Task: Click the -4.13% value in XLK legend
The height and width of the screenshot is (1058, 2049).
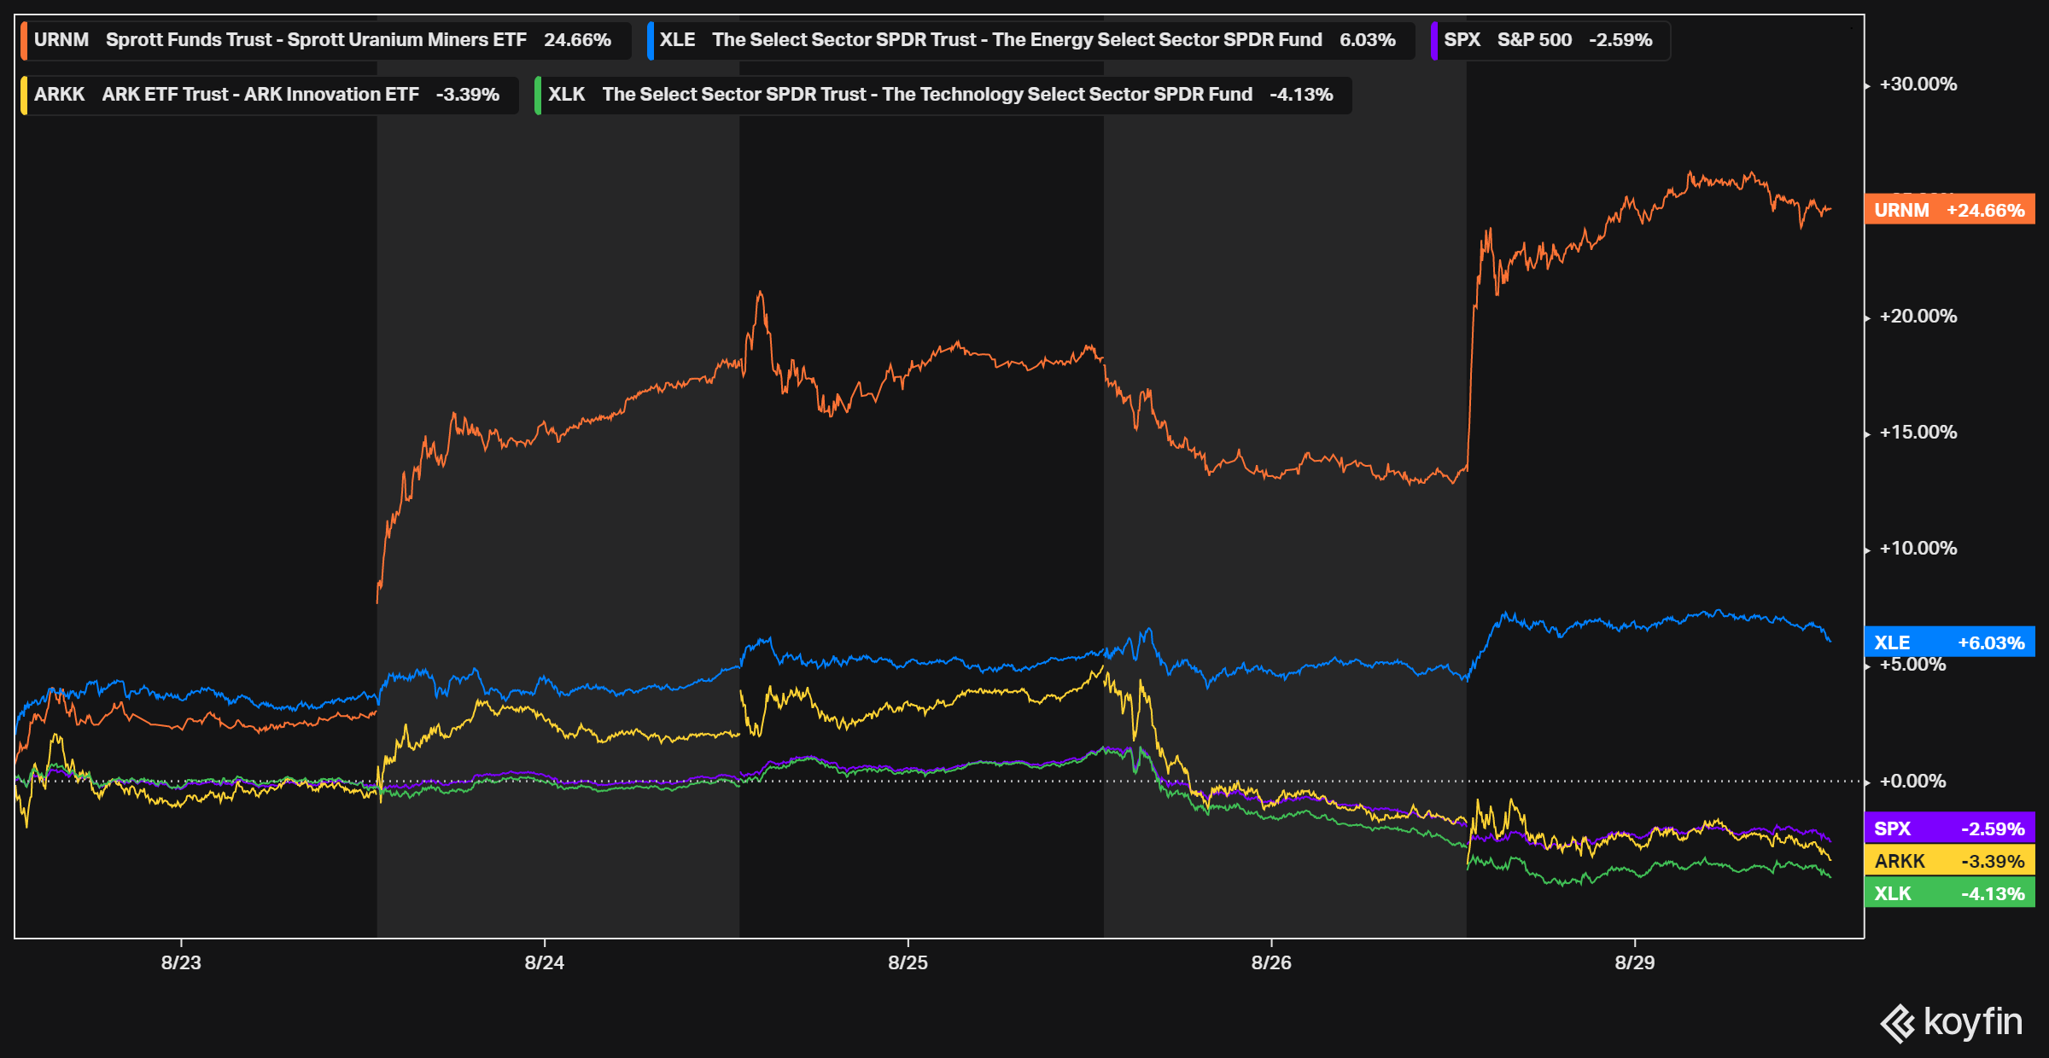Action: (x=1302, y=95)
